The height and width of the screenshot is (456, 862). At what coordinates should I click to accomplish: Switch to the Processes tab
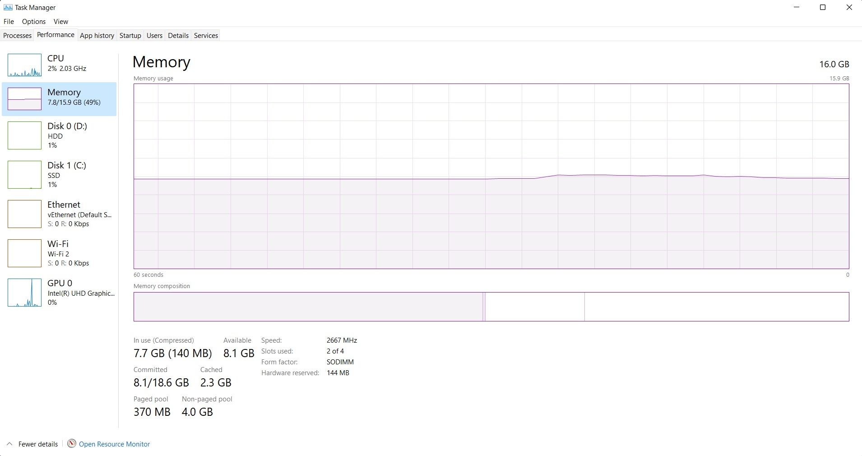17,35
